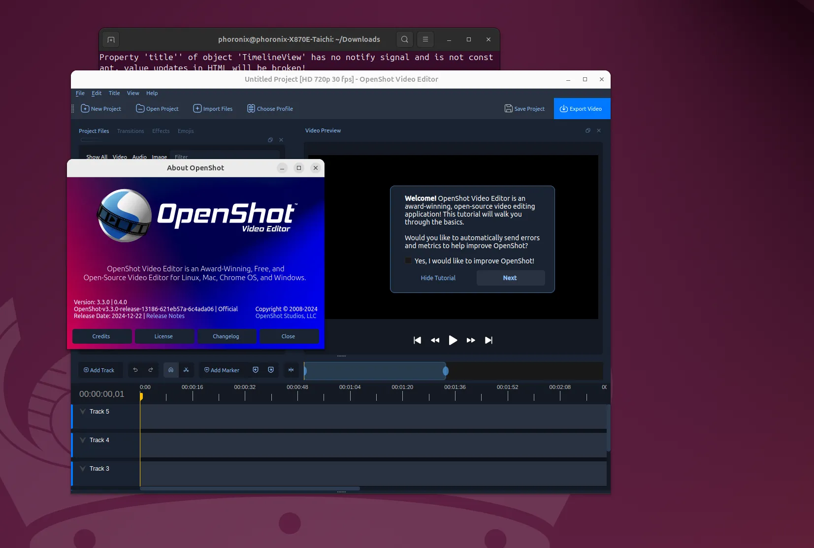
Task: Play the video preview
Action: coord(453,340)
